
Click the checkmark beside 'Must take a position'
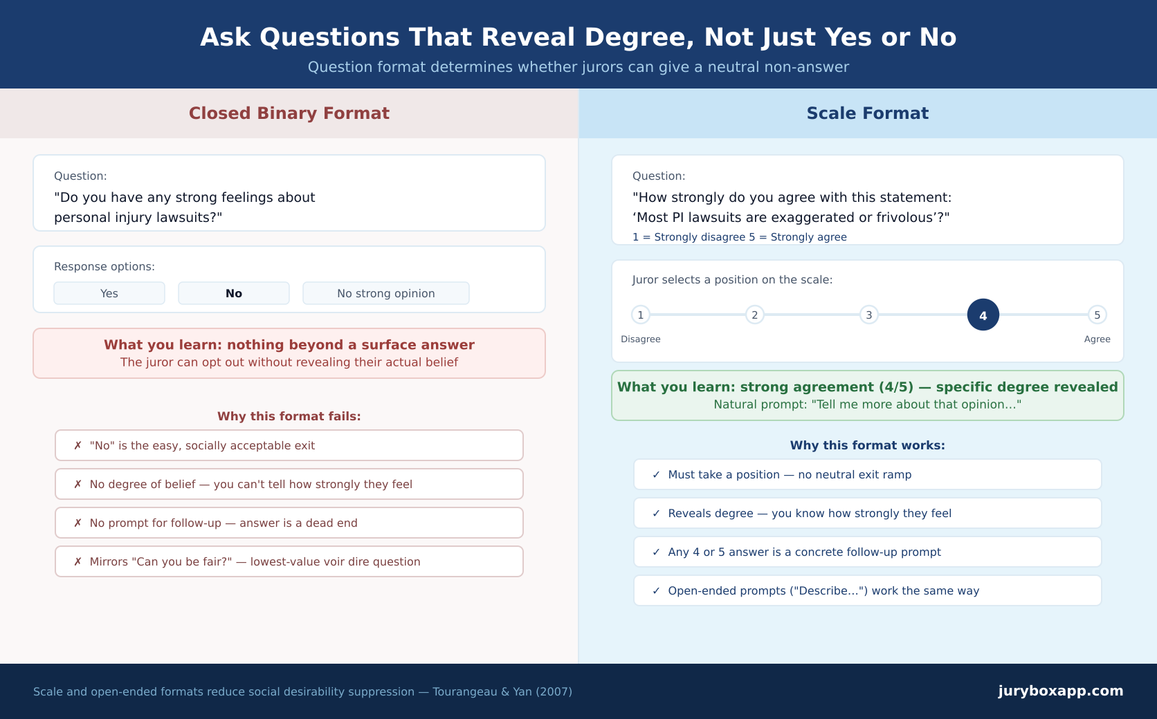coord(656,474)
